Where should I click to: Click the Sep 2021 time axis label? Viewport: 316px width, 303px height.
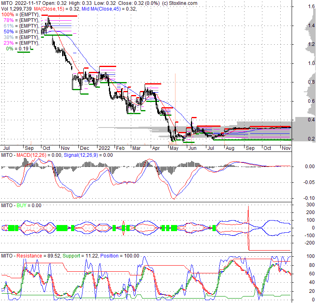click(x=29, y=148)
